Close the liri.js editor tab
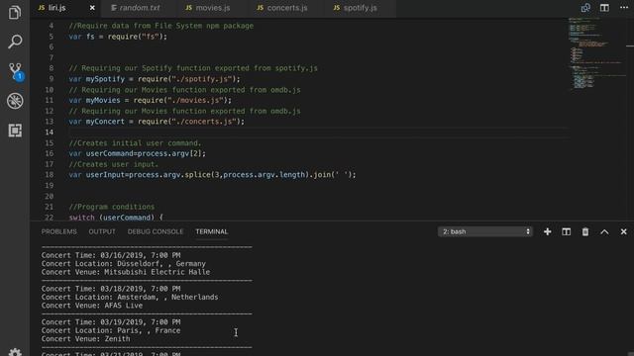 click(x=92, y=8)
